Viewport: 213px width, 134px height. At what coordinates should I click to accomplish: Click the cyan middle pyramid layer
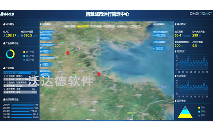tap(185, 112)
